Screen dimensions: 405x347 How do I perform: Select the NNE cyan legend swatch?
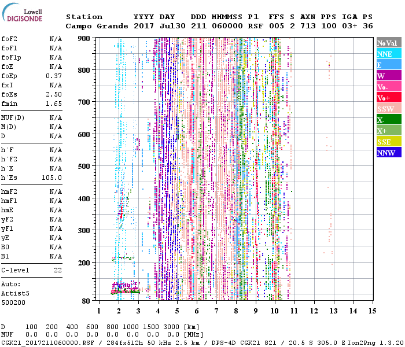pyautogui.click(x=389, y=54)
